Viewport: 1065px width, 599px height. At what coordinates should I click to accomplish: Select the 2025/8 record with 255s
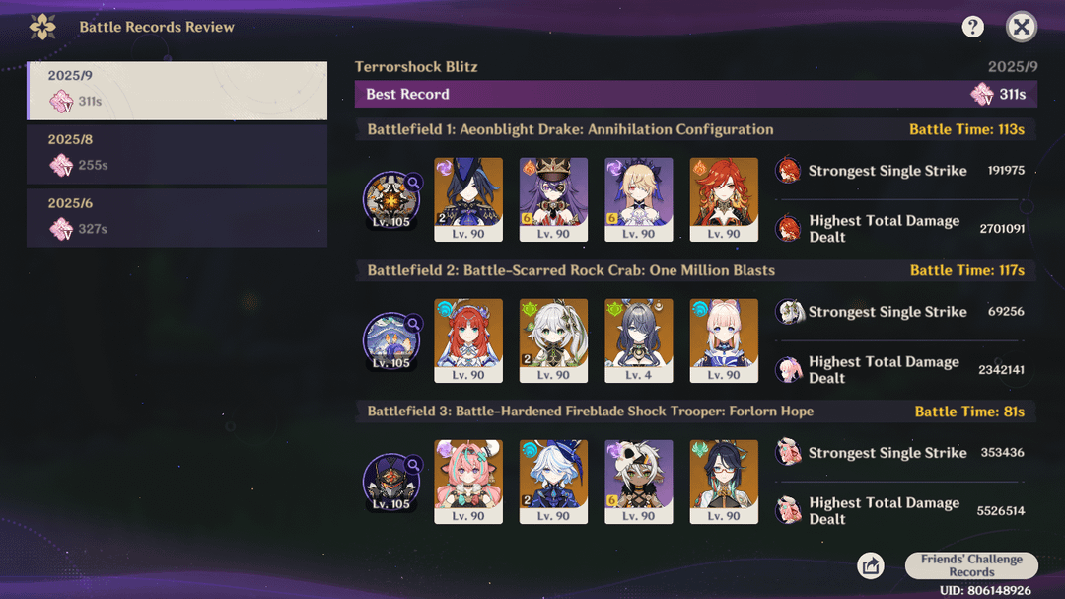177,154
